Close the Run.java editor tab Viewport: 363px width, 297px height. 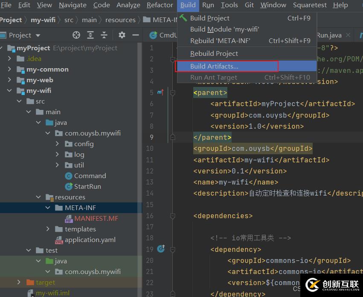coord(348,35)
